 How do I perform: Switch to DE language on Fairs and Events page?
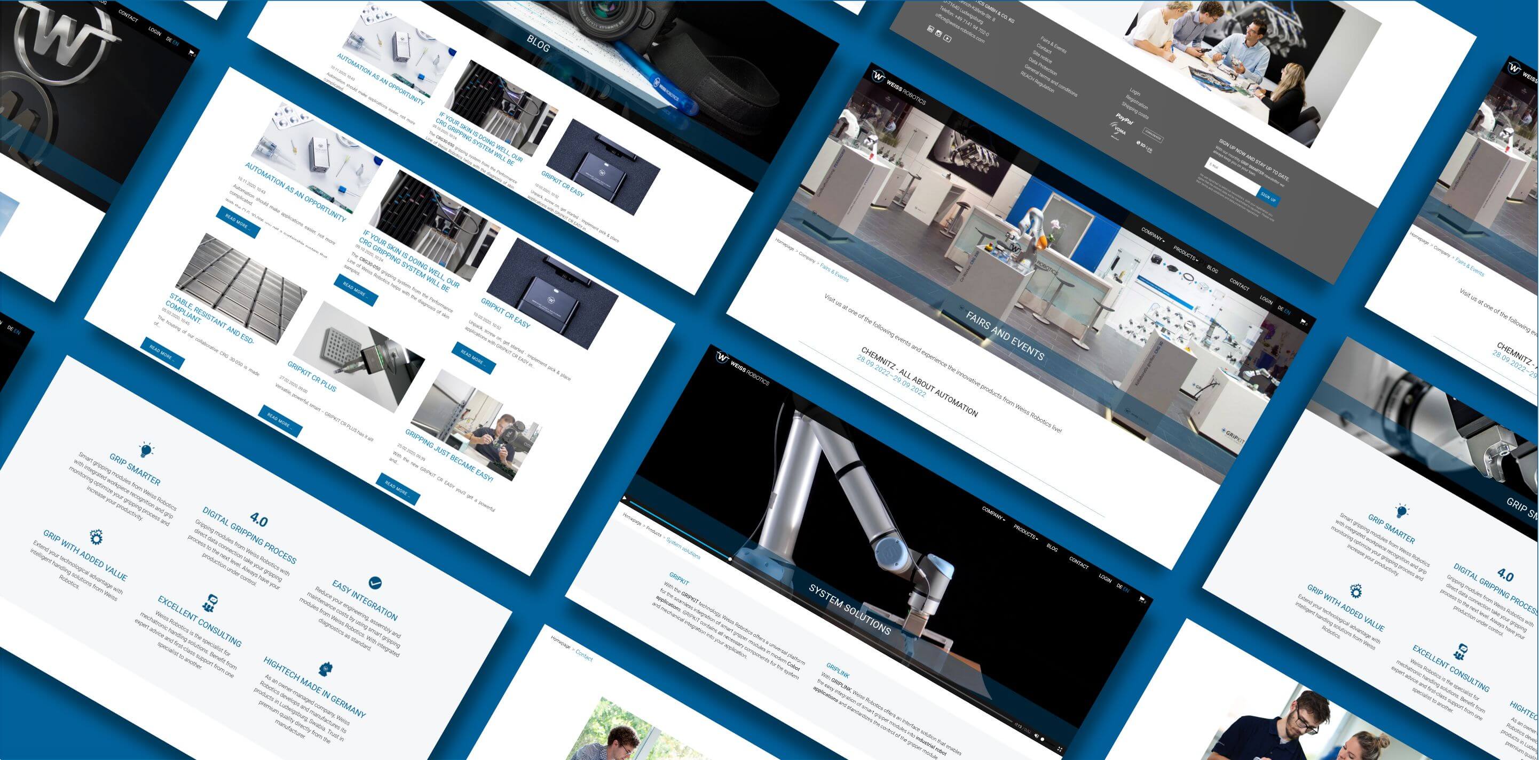pyautogui.click(x=1281, y=309)
